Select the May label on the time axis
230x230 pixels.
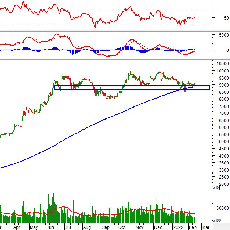click(x=34, y=227)
